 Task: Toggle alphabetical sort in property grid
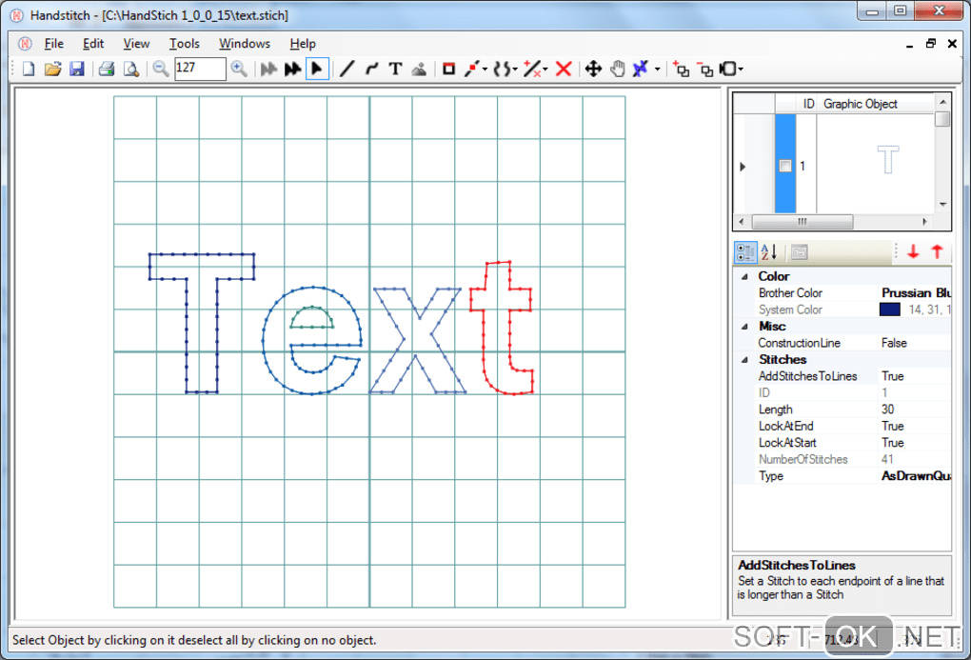pos(769,251)
